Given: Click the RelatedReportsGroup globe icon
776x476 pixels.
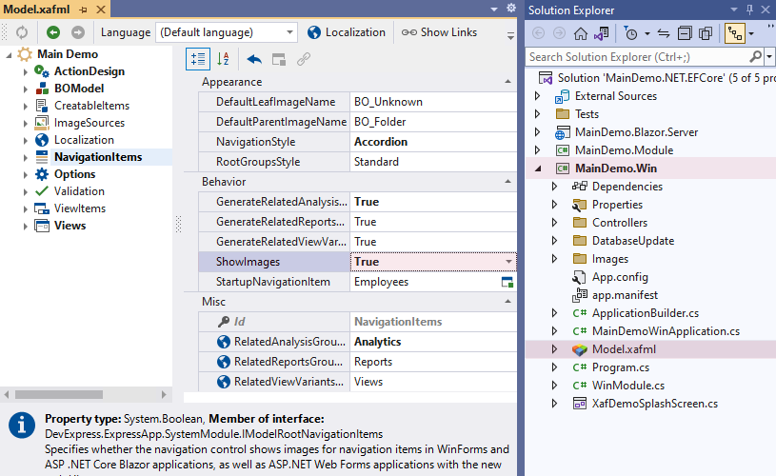Looking at the screenshot, I should click(223, 362).
